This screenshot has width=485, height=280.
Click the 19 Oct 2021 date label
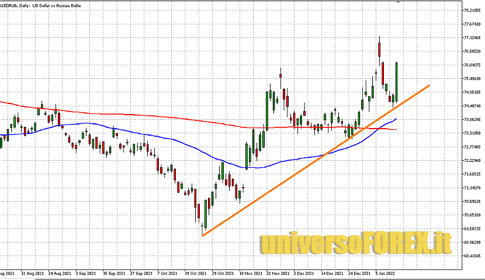[195, 272]
